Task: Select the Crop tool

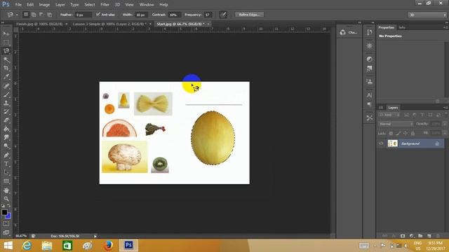Action: [x=6, y=68]
